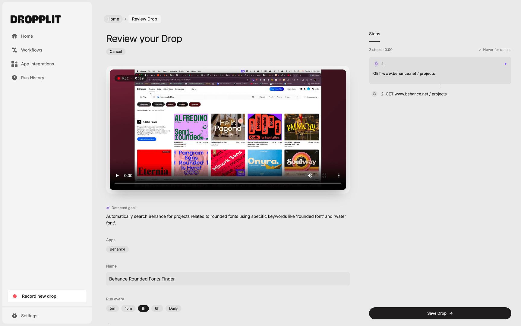This screenshot has height=326, width=521.
Task: Mute the video player audio
Action: [310, 175]
